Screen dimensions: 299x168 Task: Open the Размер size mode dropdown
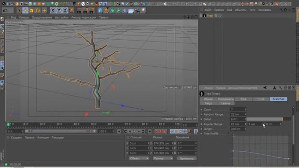pos(163,158)
